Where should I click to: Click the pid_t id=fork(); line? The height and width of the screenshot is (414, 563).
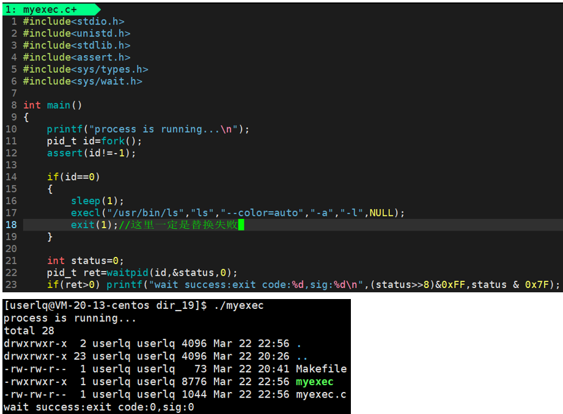pyautogui.click(x=94, y=141)
